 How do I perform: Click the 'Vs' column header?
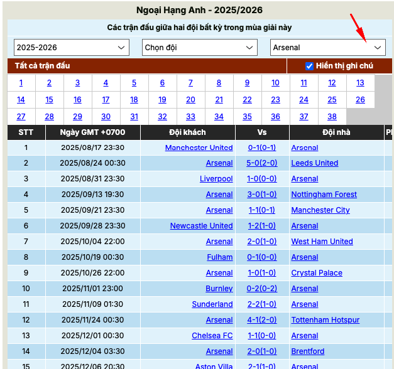pyautogui.click(x=262, y=132)
